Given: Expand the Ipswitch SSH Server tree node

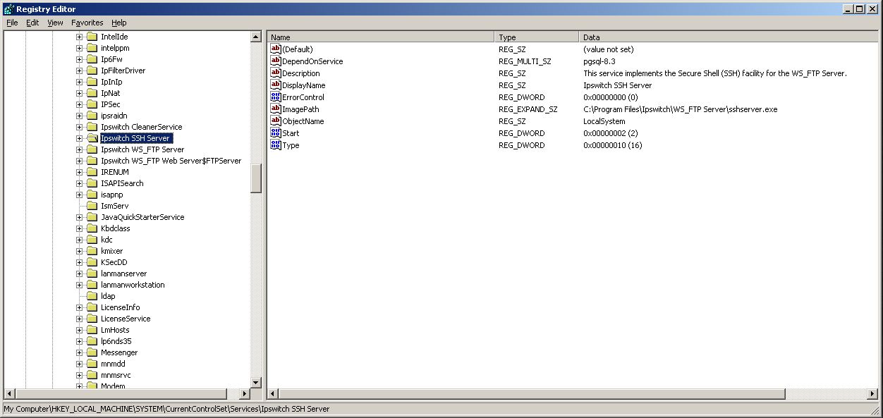Looking at the screenshot, I should [x=81, y=138].
